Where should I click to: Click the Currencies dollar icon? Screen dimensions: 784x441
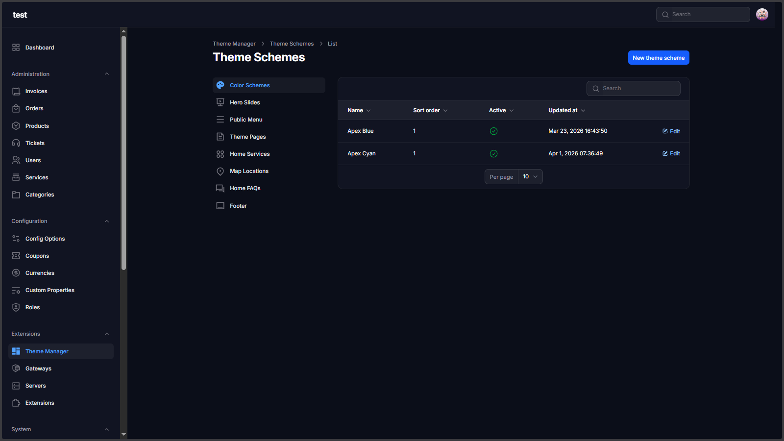(x=16, y=272)
